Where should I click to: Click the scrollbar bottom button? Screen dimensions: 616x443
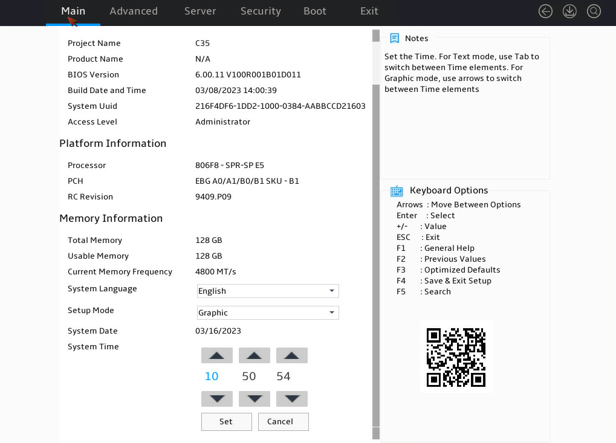(375, 433)
